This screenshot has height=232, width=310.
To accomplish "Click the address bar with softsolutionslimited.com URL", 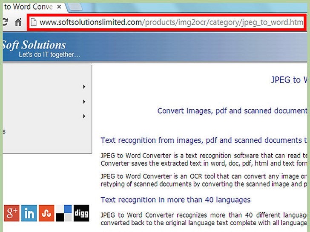I will pos(166,22).
